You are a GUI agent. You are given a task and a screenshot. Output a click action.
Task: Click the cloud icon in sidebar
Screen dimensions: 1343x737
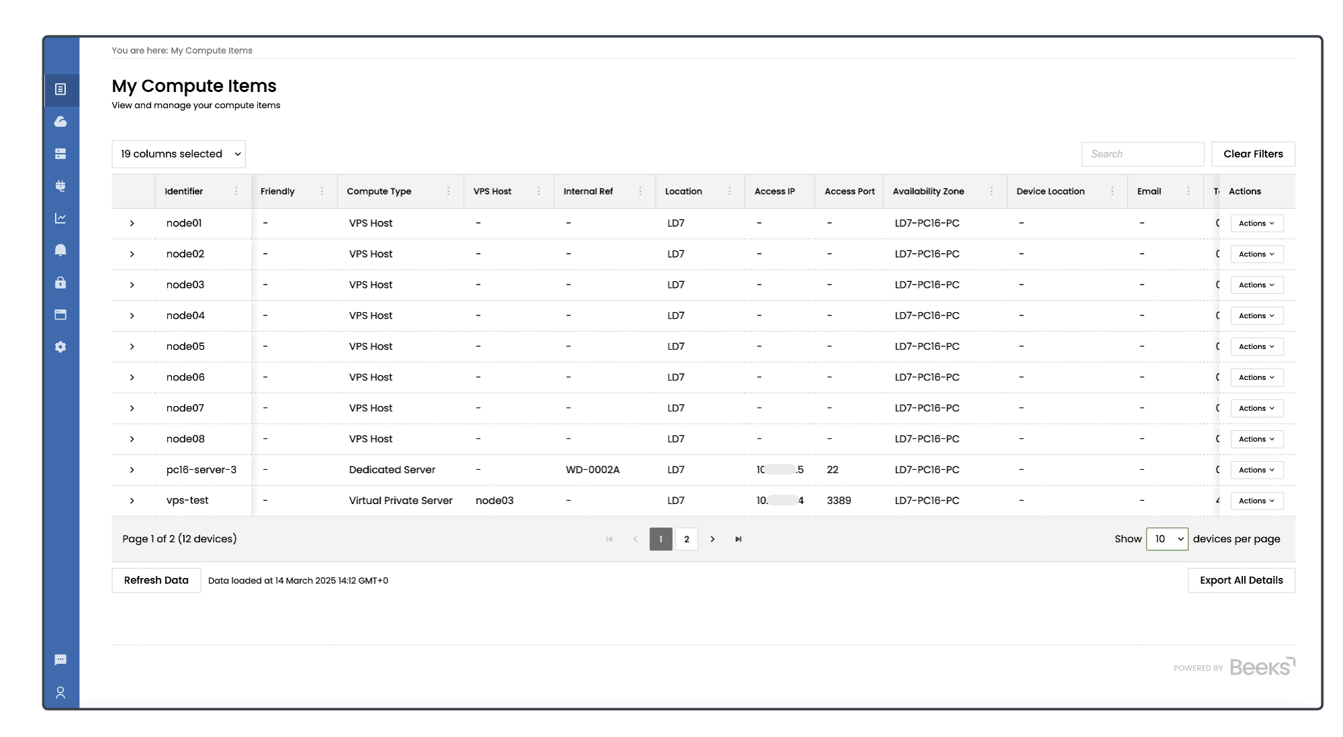coord(60,121)
